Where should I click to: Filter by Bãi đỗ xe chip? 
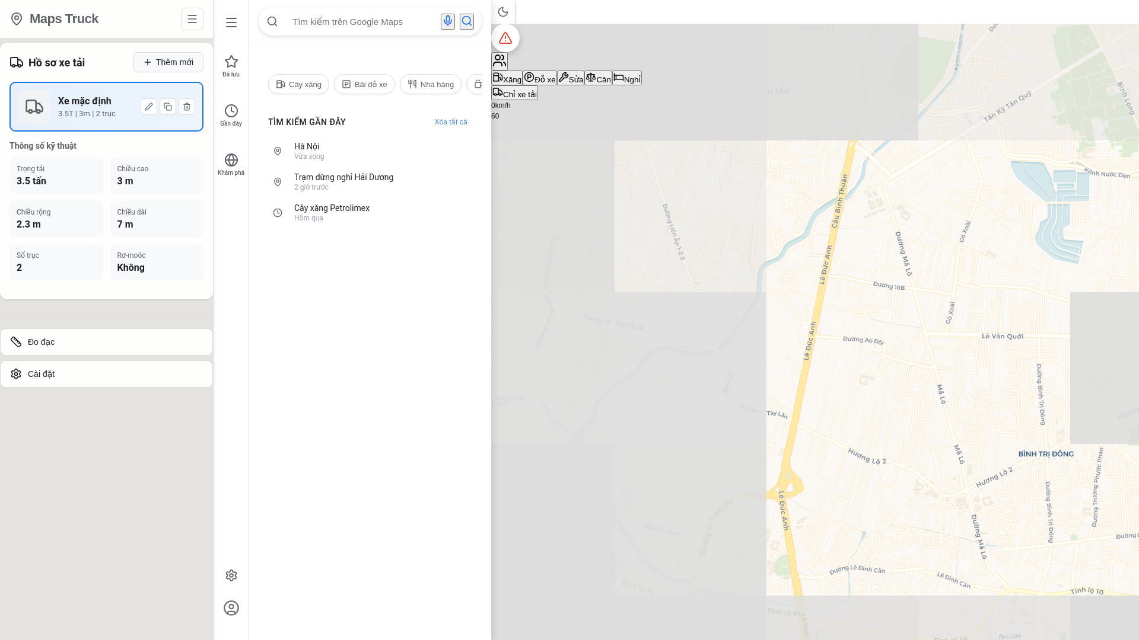pos(364,84)
